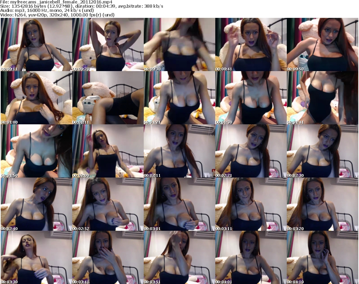Open the frame thumbnail stamped 00:01:30
This screenshot has width=359, height=284.
(251, 98)
